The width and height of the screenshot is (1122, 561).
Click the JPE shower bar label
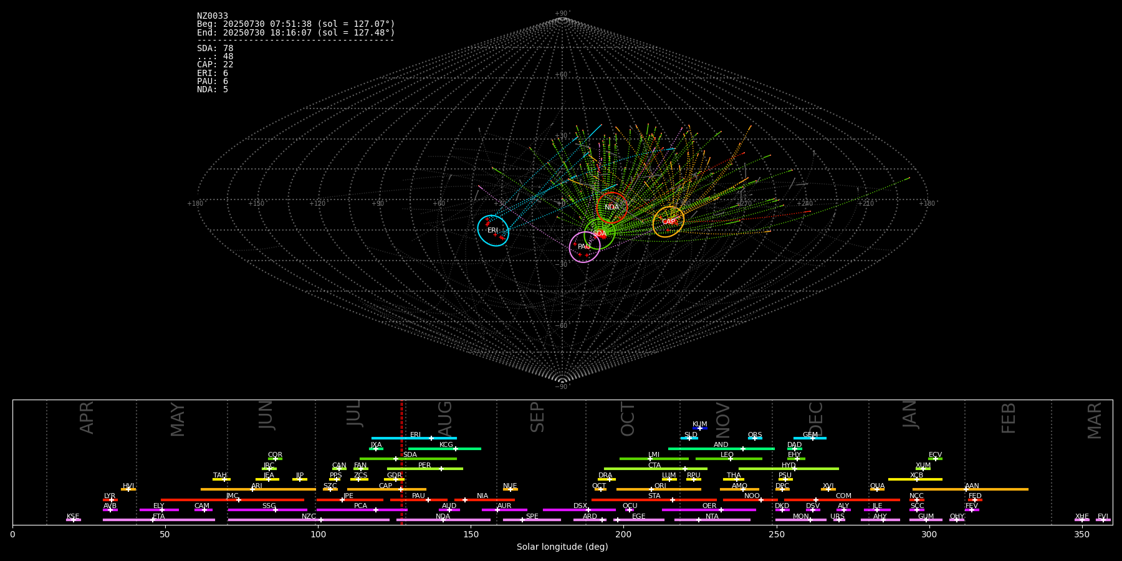(x=348, y=496)
